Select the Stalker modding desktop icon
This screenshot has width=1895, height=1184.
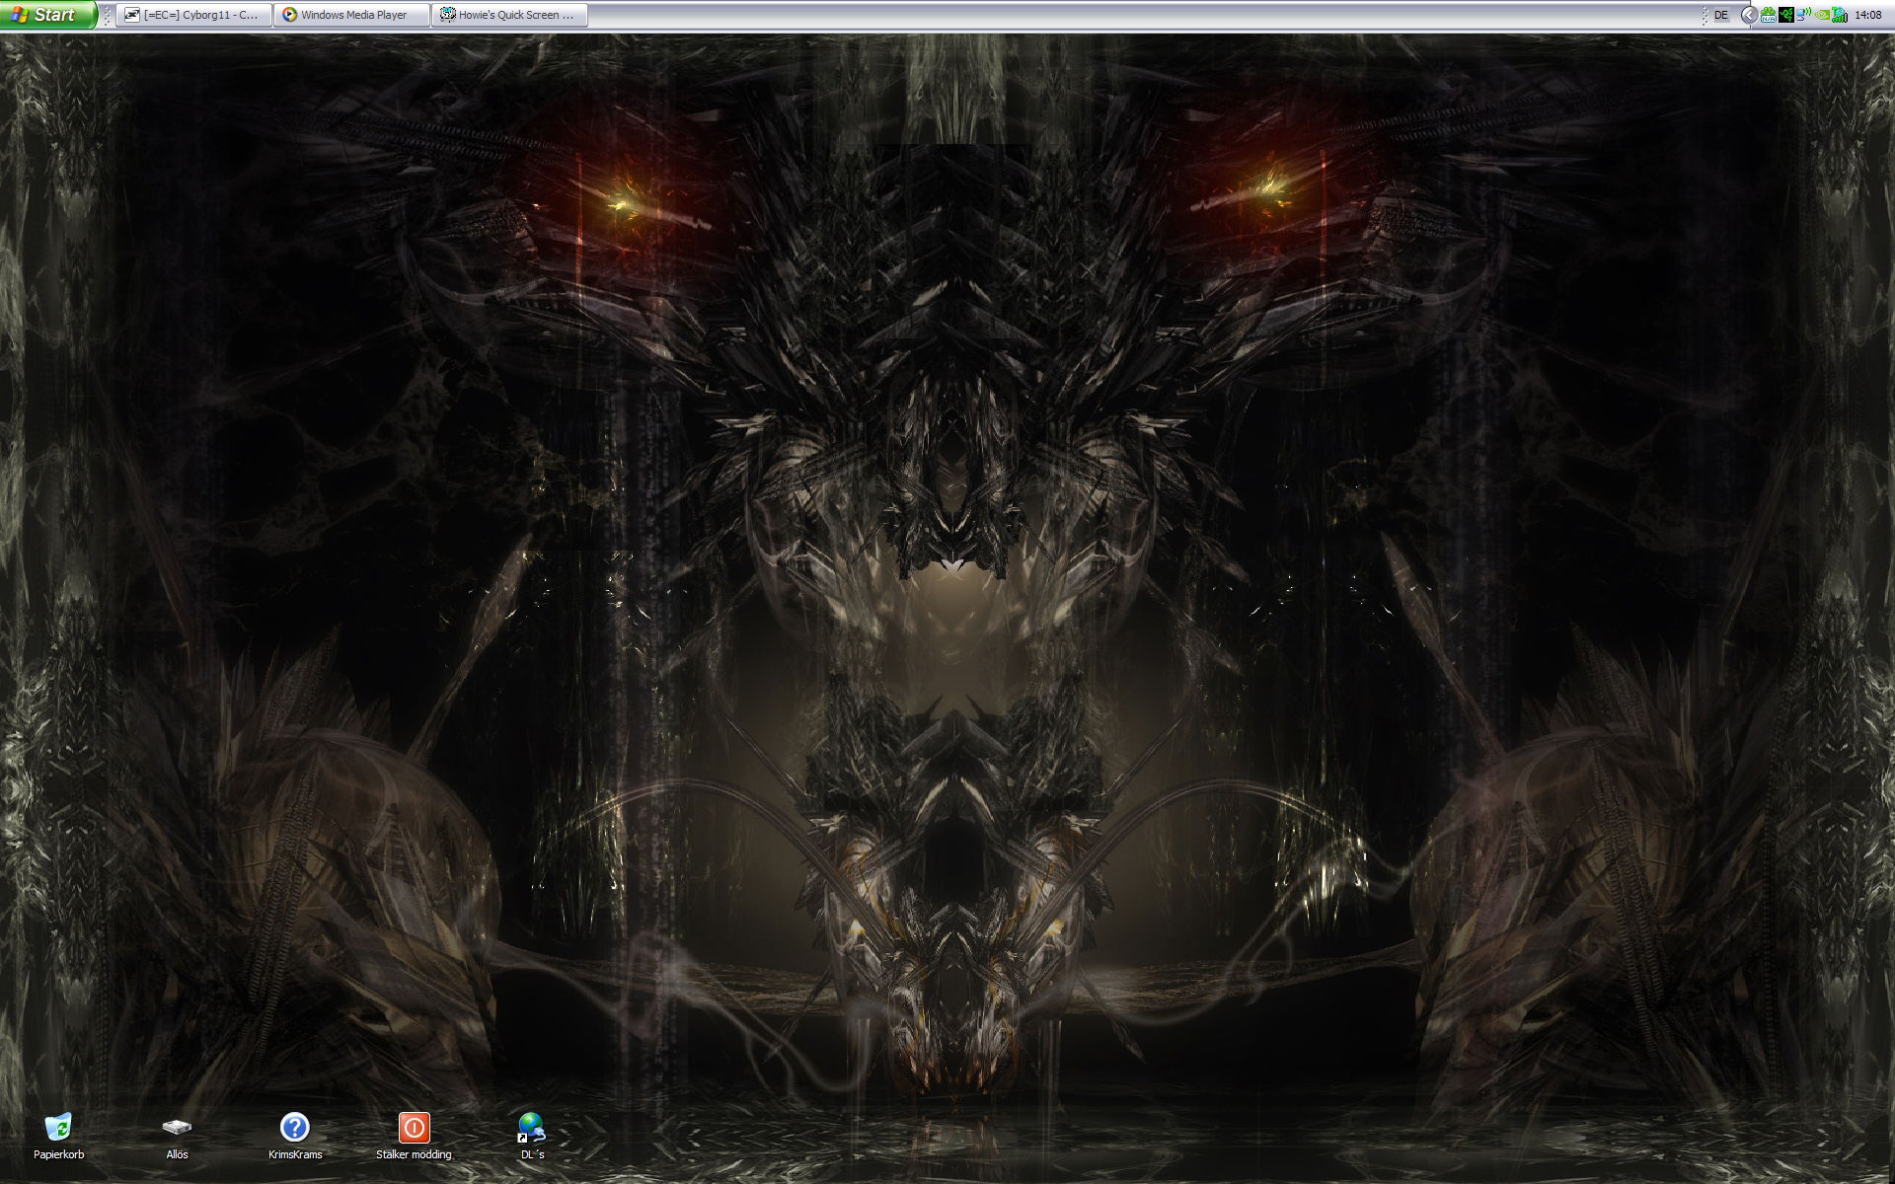(414, 1137)
